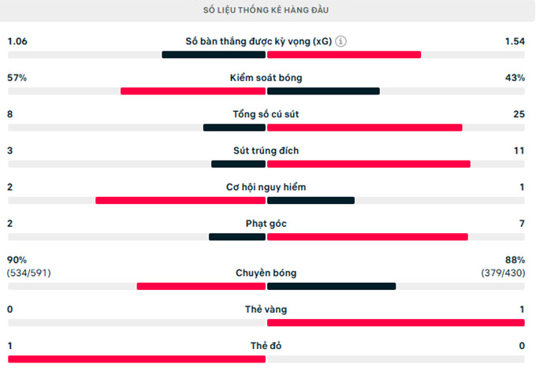This screenshot has height=379, width=536.
Task: Open the Số liệu thống kê hàng đầu header
Action: pos(266,10)
